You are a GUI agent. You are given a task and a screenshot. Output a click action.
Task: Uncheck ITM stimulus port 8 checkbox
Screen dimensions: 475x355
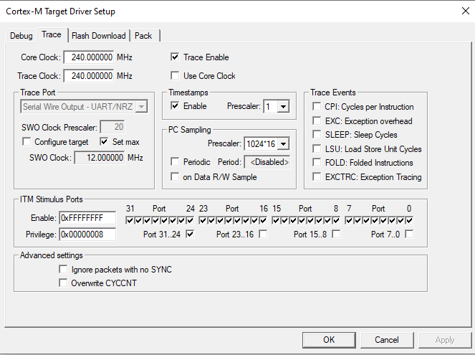(336, 220)
